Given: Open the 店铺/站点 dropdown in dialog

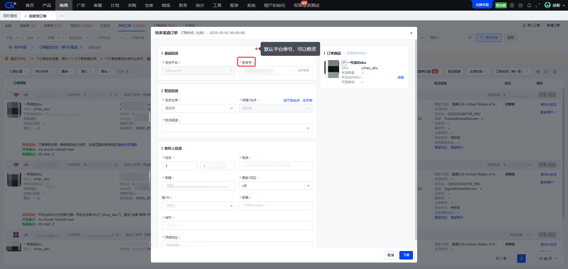Looking at the screenshot, I should [275, 108].
